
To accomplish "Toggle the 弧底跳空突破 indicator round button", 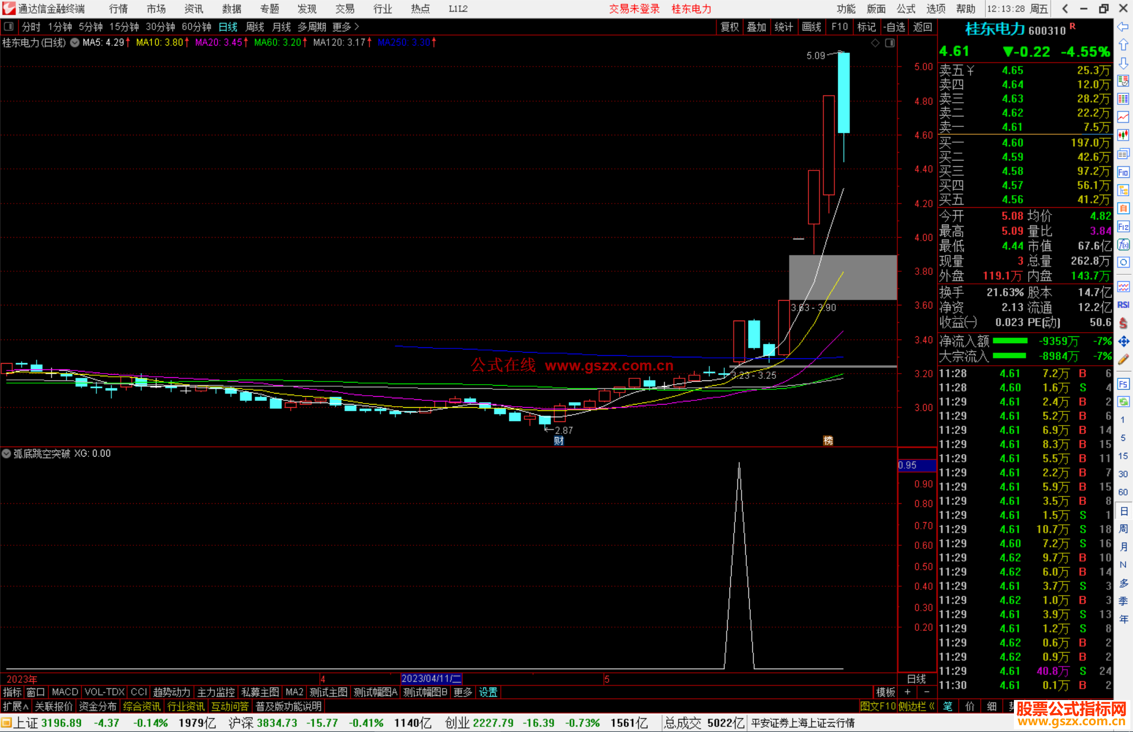I will click(6, 453).
